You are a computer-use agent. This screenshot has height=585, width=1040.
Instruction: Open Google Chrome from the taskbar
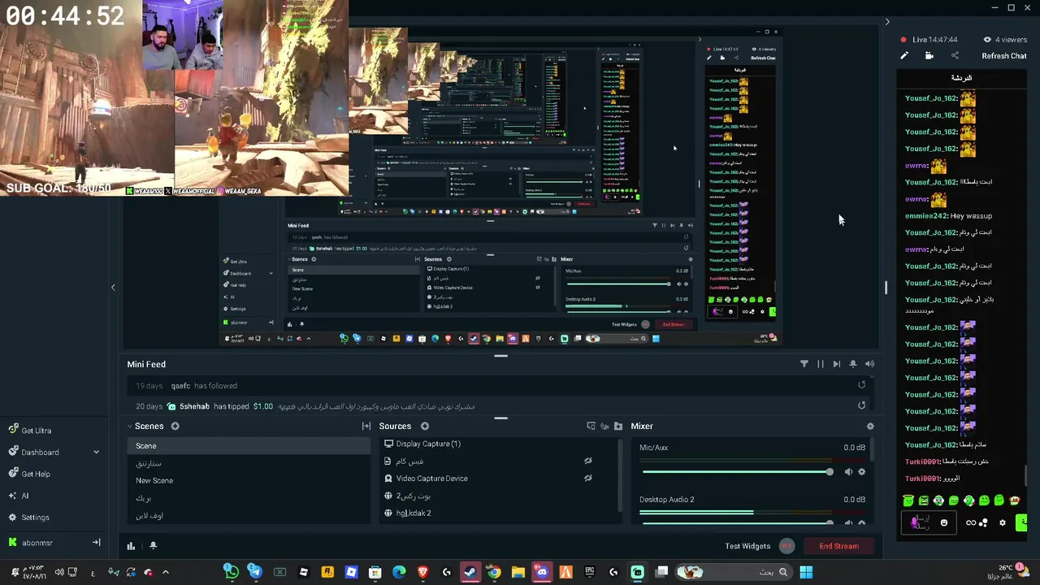[x=494, y=572]
